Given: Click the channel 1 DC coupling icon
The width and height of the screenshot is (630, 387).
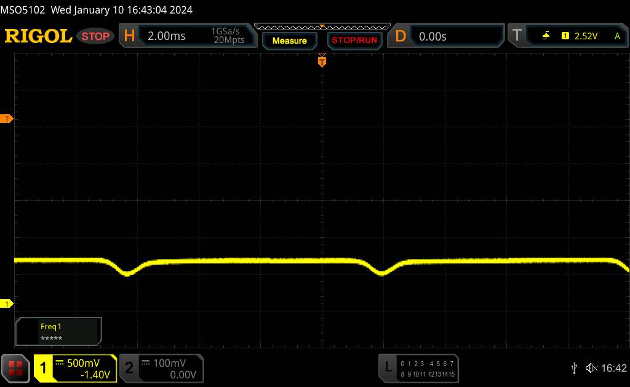Looking at the screenshot, I should point(60,362).
